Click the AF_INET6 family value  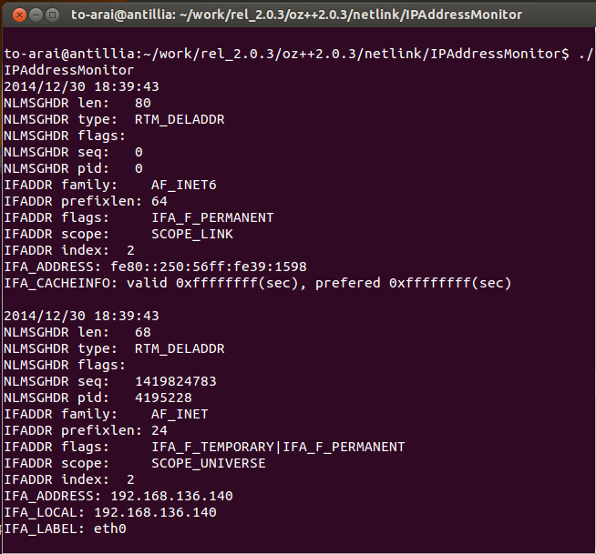coord(183,186)
